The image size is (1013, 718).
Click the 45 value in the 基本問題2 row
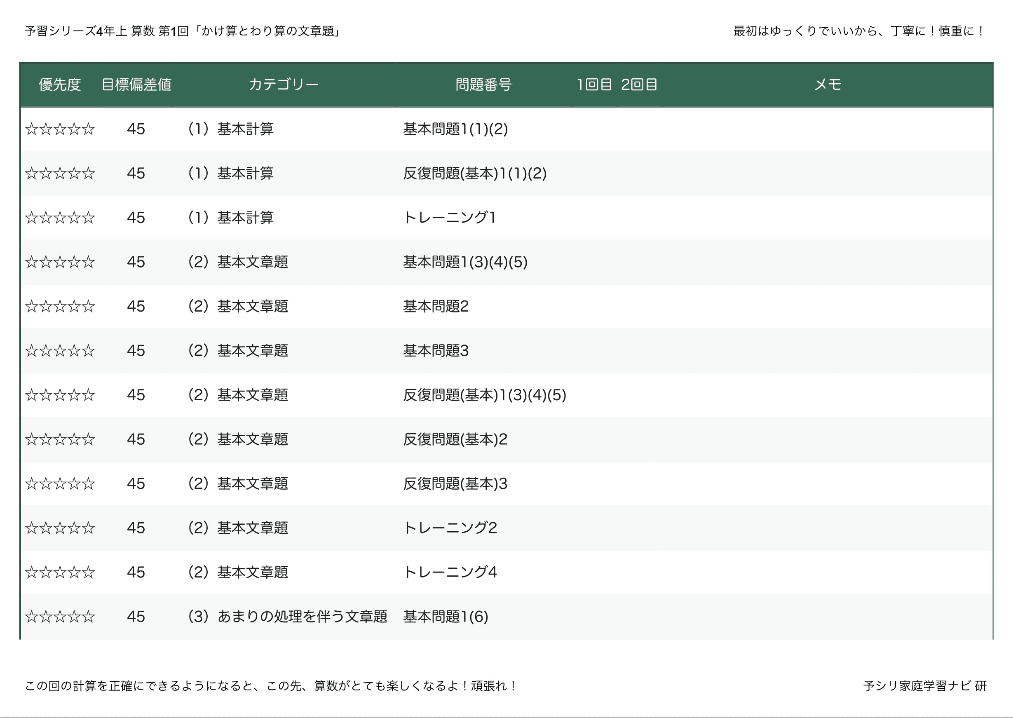[136, 306]
